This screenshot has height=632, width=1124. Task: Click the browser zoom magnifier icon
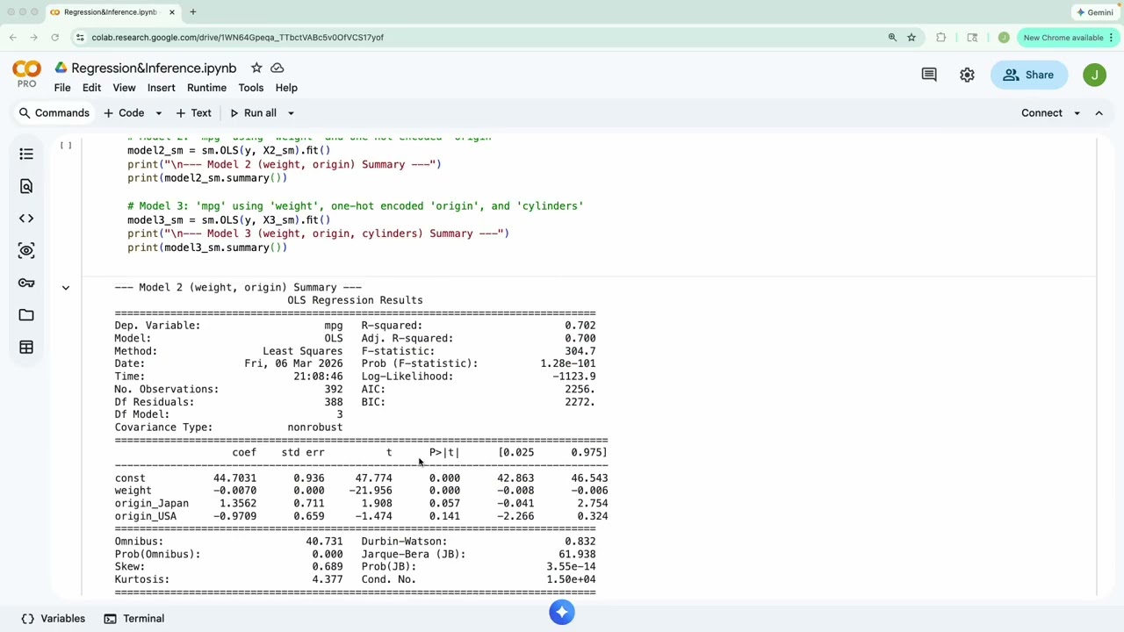pos(892,37)
